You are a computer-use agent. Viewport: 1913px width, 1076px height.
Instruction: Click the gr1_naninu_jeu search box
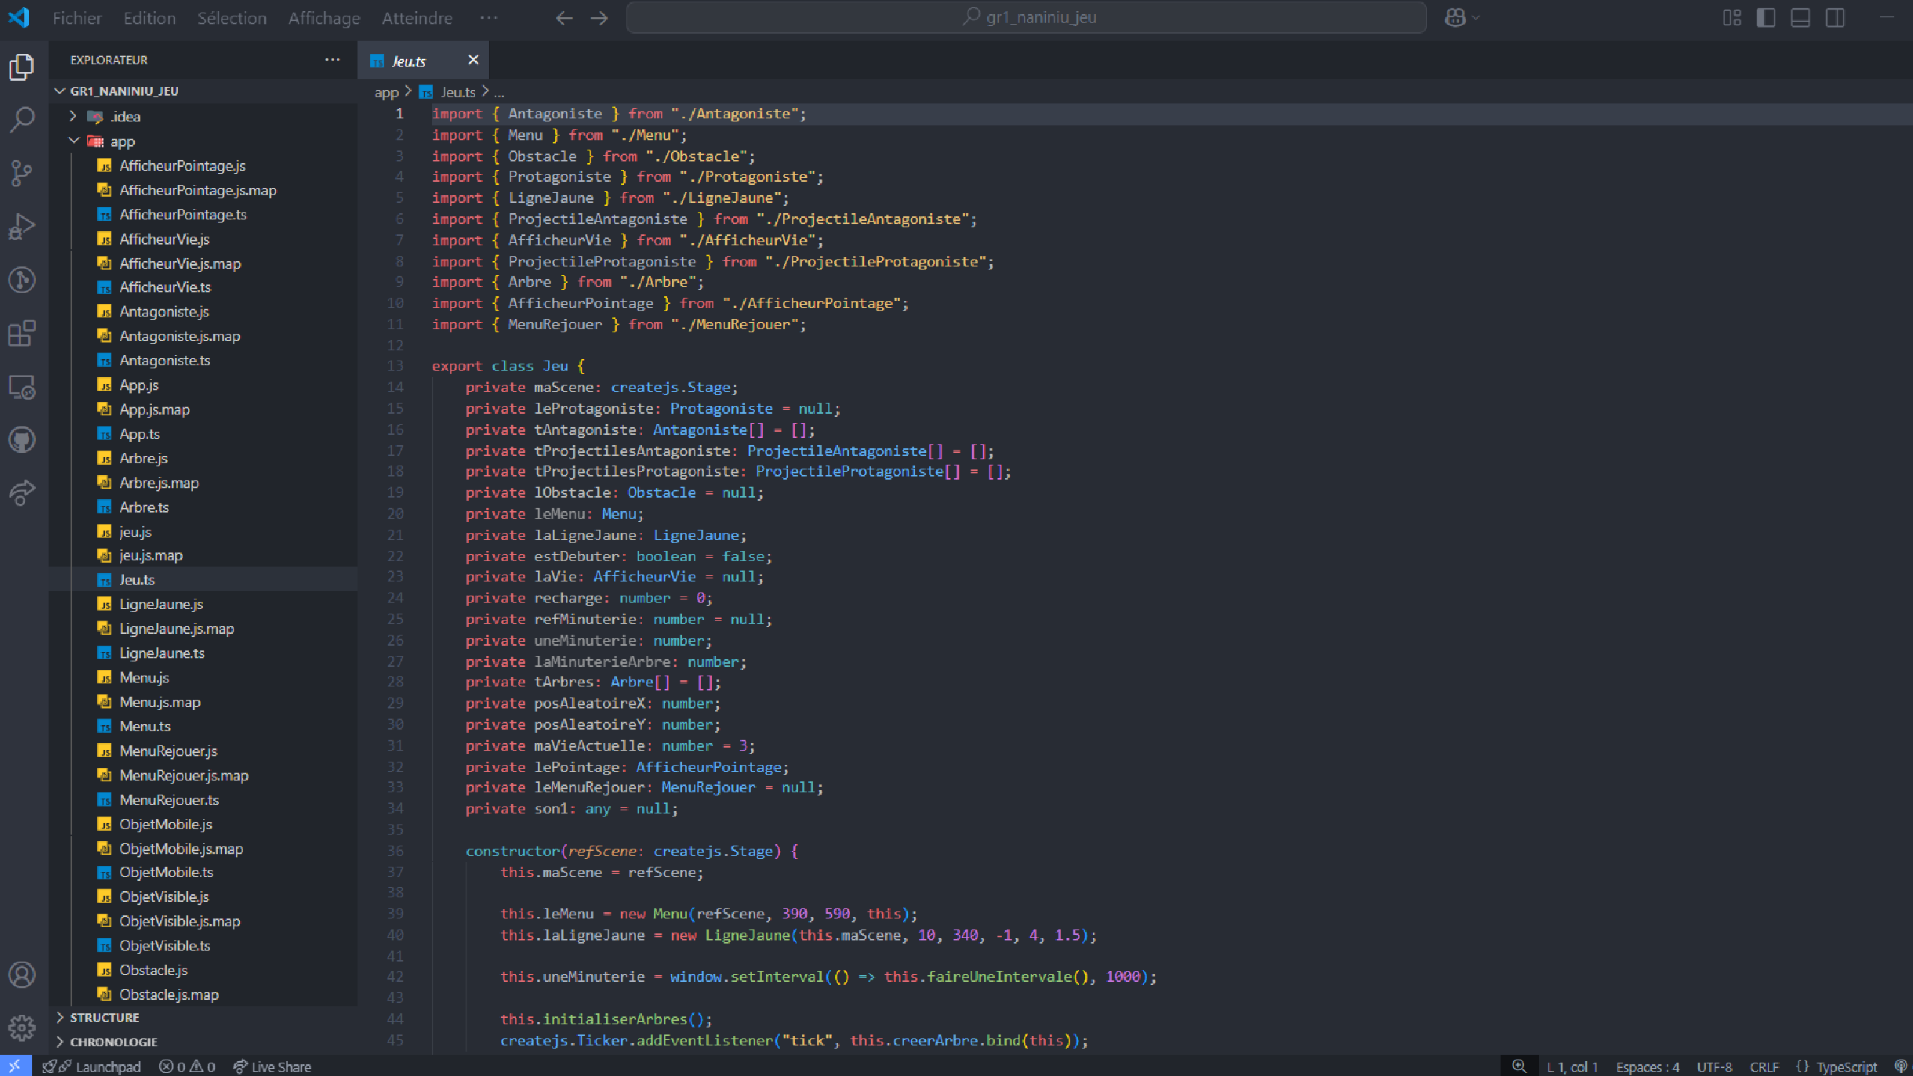pos(1025,17)
